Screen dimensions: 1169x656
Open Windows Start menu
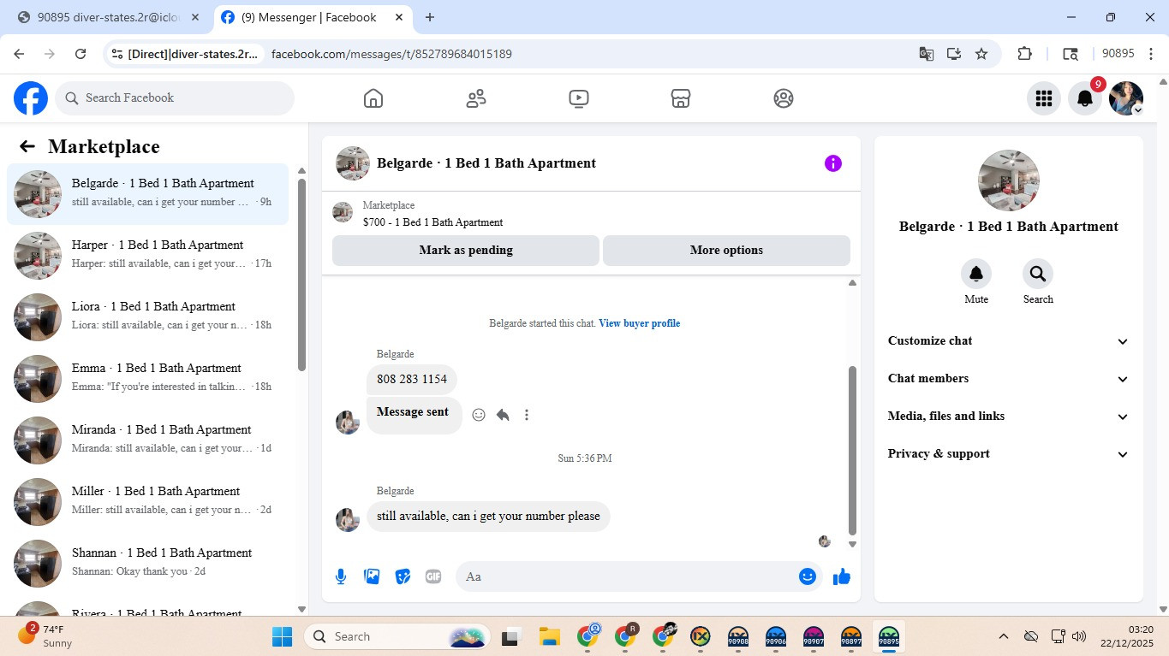(x=282, y=636)
